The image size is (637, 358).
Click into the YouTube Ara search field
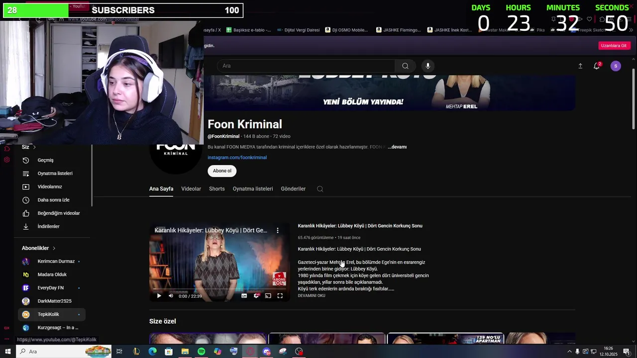point(306,66)
